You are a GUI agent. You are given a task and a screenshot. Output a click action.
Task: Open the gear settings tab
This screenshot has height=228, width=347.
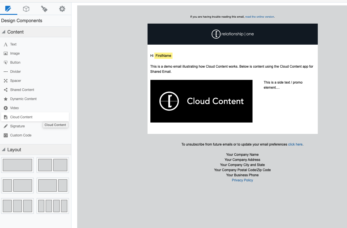click(62, 9)
